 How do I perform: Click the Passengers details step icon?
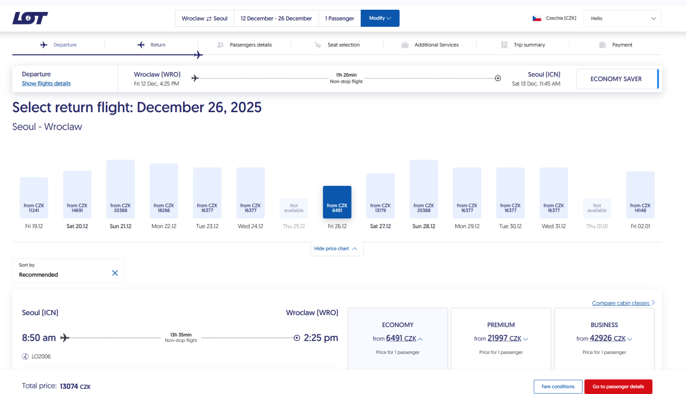pos(221,45)
